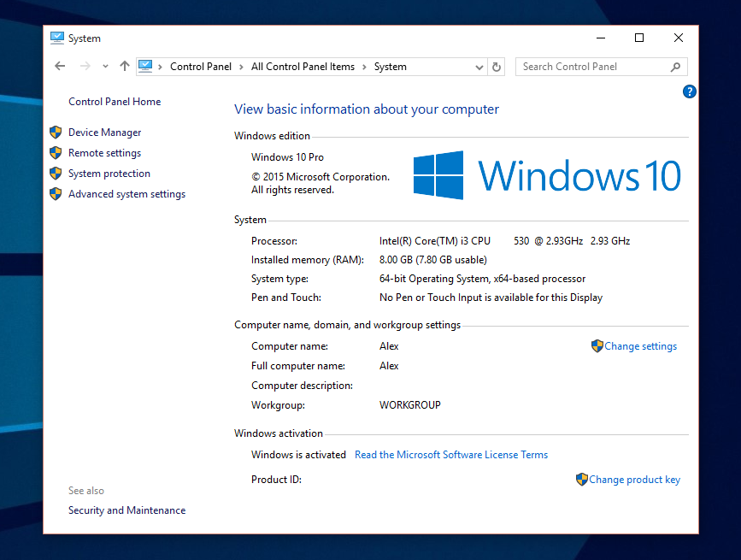Click Change product key

point(634,480)
